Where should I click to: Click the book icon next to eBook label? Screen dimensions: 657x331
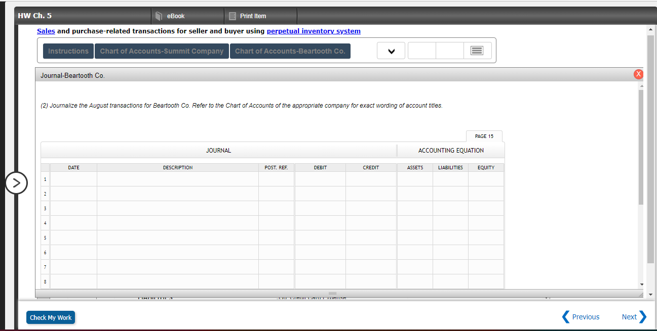tap(160, 16)
